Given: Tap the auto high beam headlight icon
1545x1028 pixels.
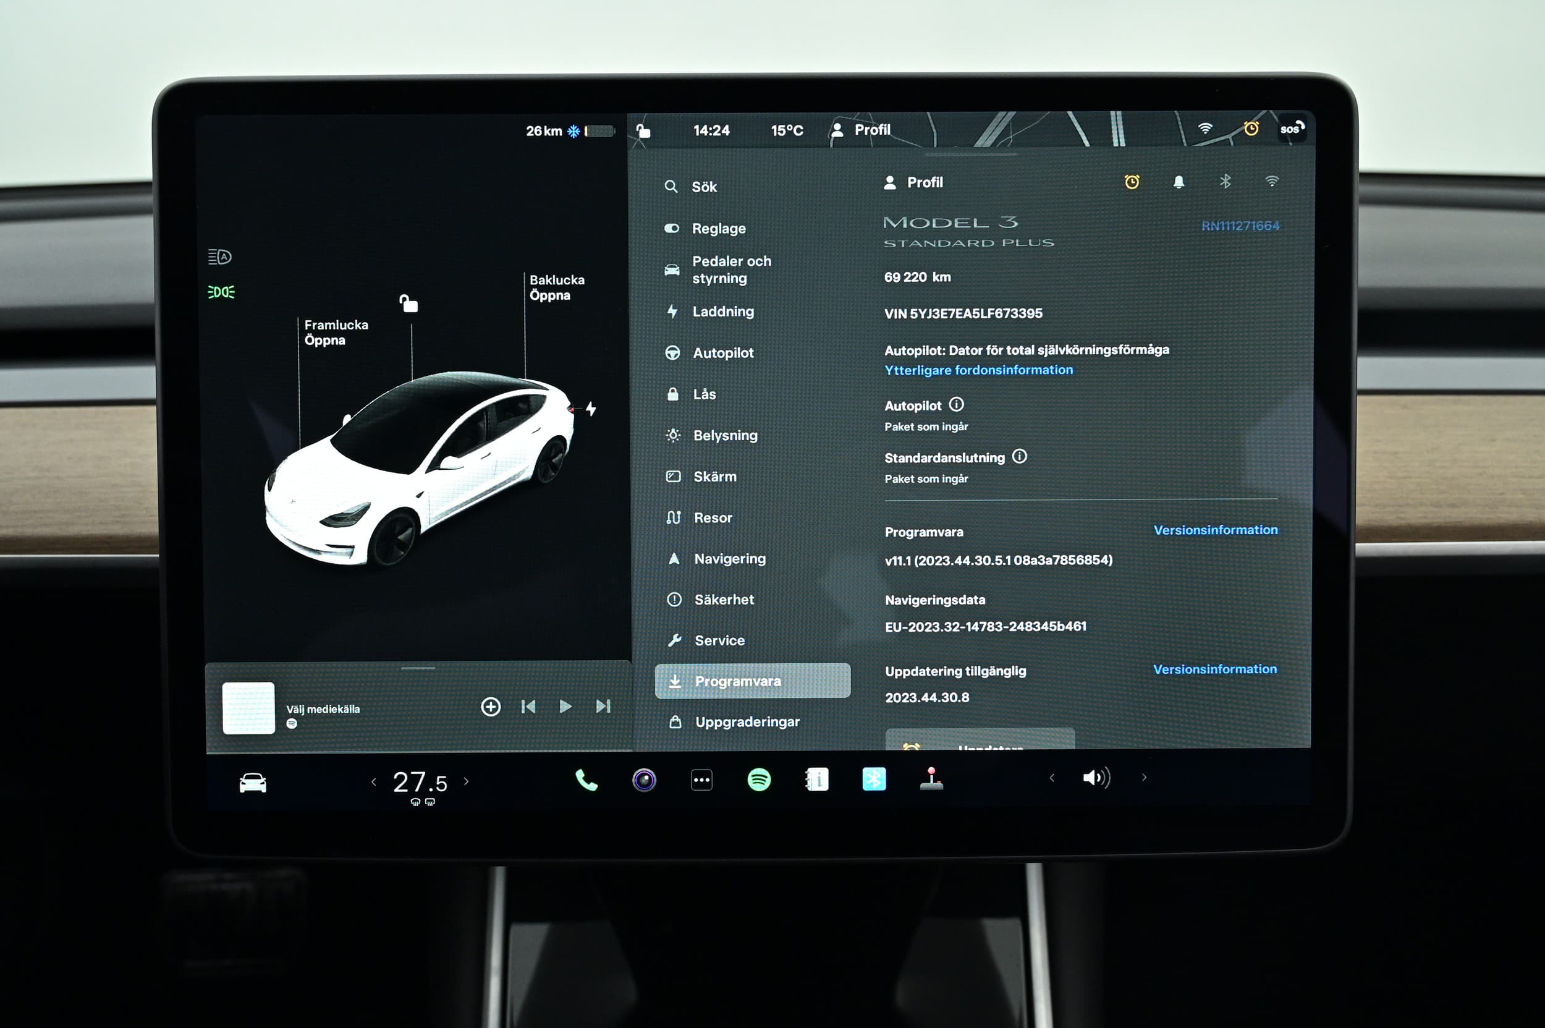Looking at the screenshot, I should (x=219, y=257).
